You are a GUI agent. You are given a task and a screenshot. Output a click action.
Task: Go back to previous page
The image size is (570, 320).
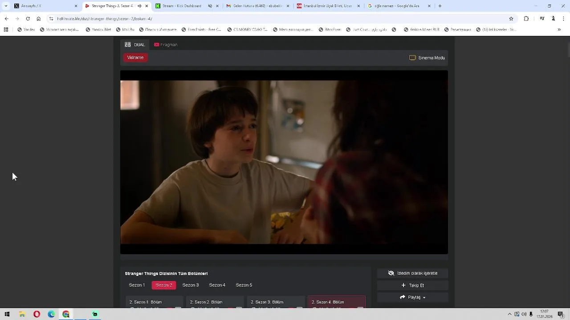6,19
